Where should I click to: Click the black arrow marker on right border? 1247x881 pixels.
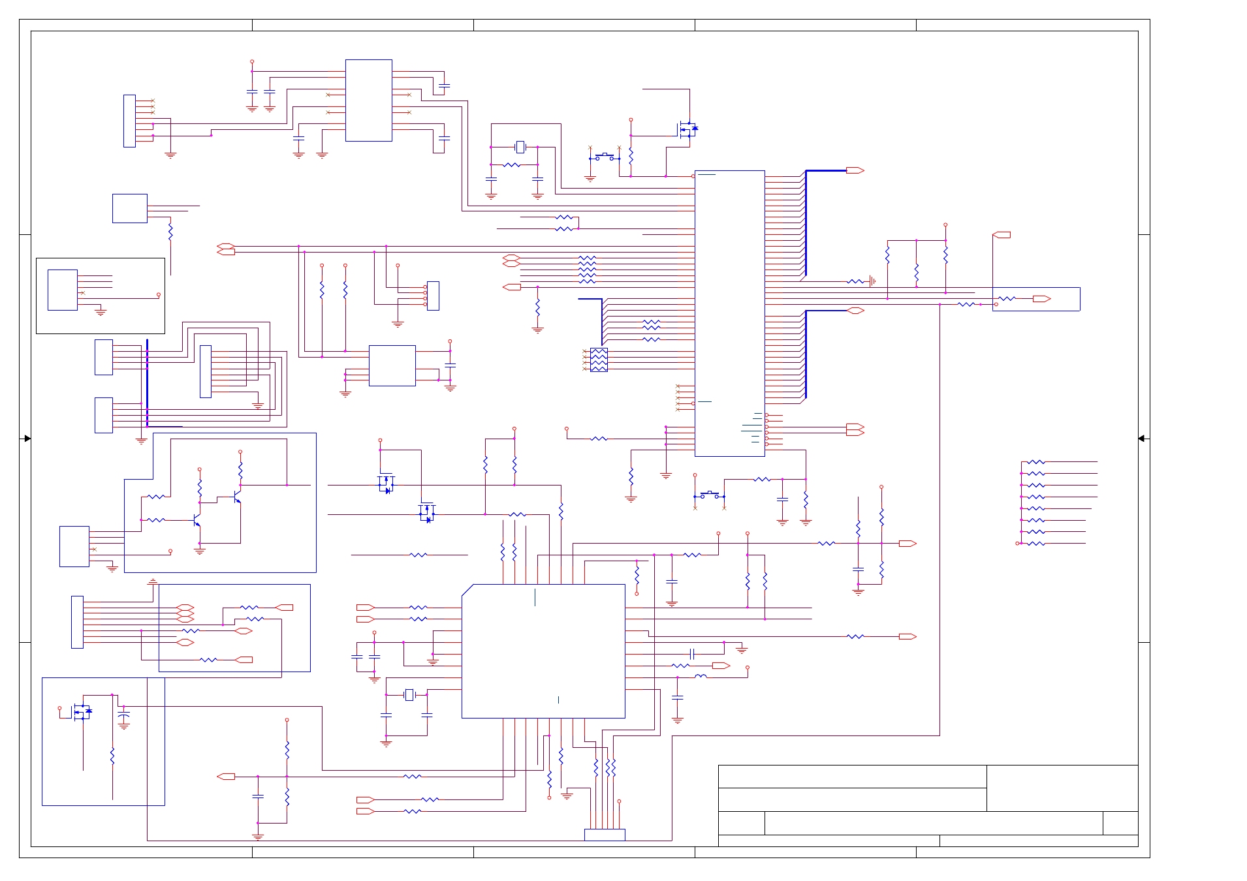1141,439
